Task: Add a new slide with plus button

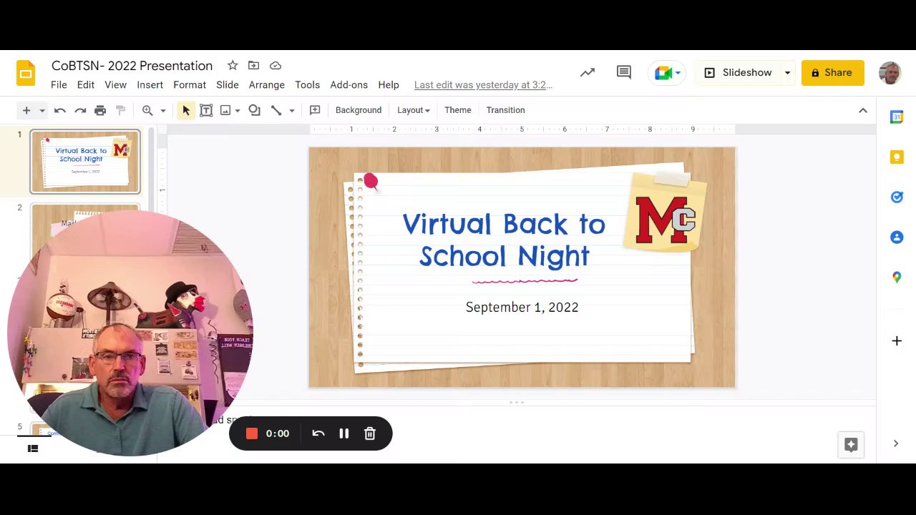Action: pos(26,110)
